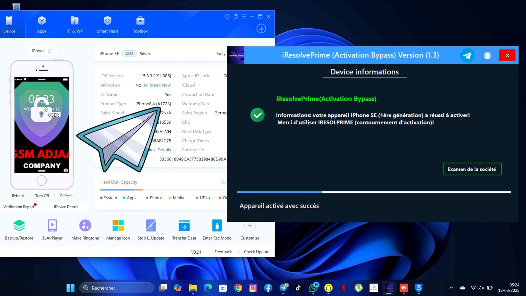Click the download arrow icon in 3uTools header
This screenshot has height=296, width=526.
pyautogui.click(x=261, y=29)
